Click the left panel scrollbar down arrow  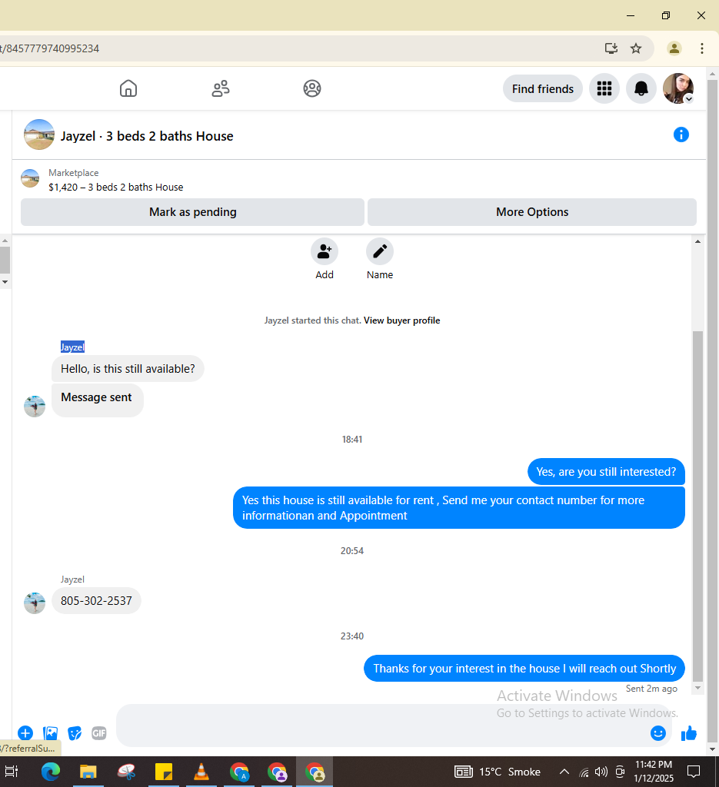click(5, 282)
